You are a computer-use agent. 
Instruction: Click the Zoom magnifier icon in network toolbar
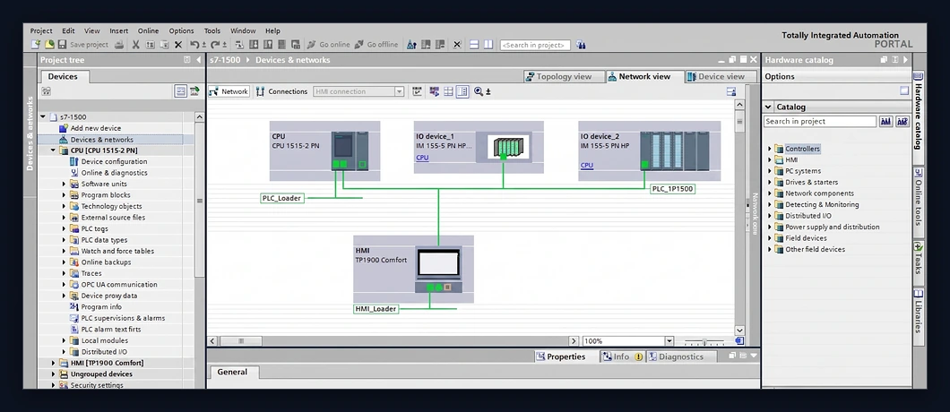pyautogui.click(x=479, y=91)
